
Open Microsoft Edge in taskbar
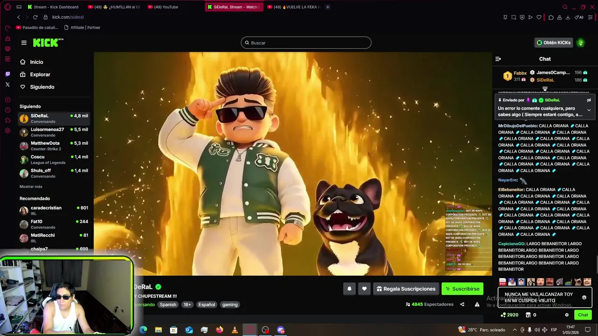pos(143,330)
